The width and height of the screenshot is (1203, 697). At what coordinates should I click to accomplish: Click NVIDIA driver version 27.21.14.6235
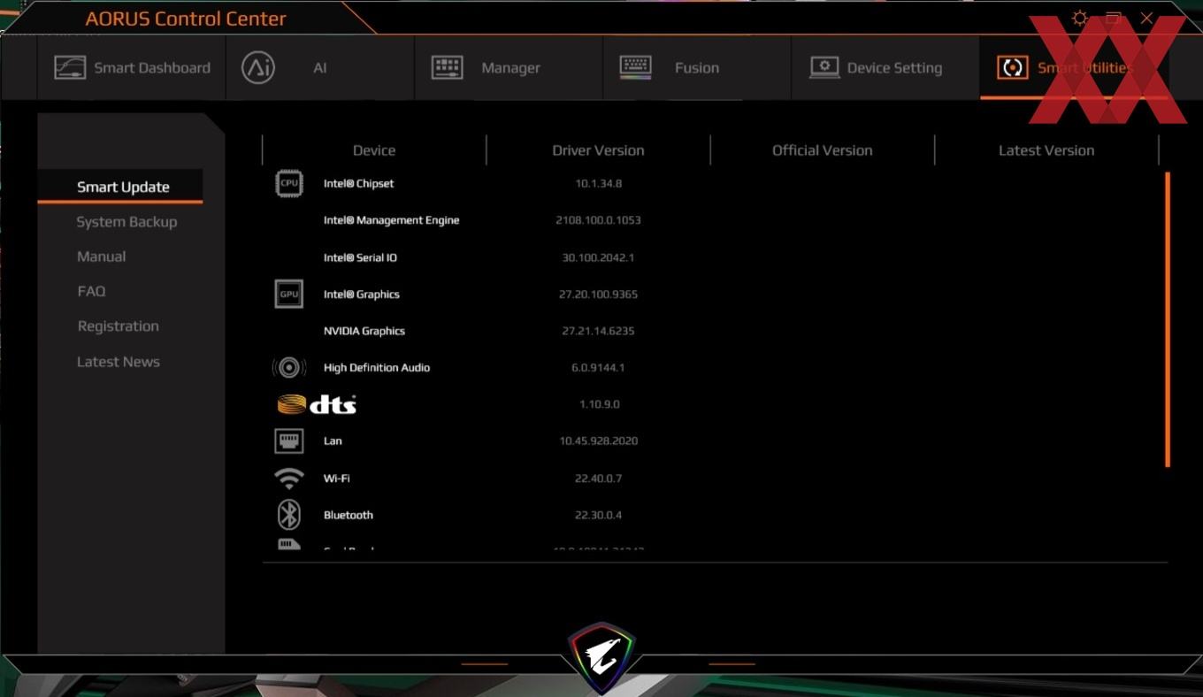(x=598, y=331)
